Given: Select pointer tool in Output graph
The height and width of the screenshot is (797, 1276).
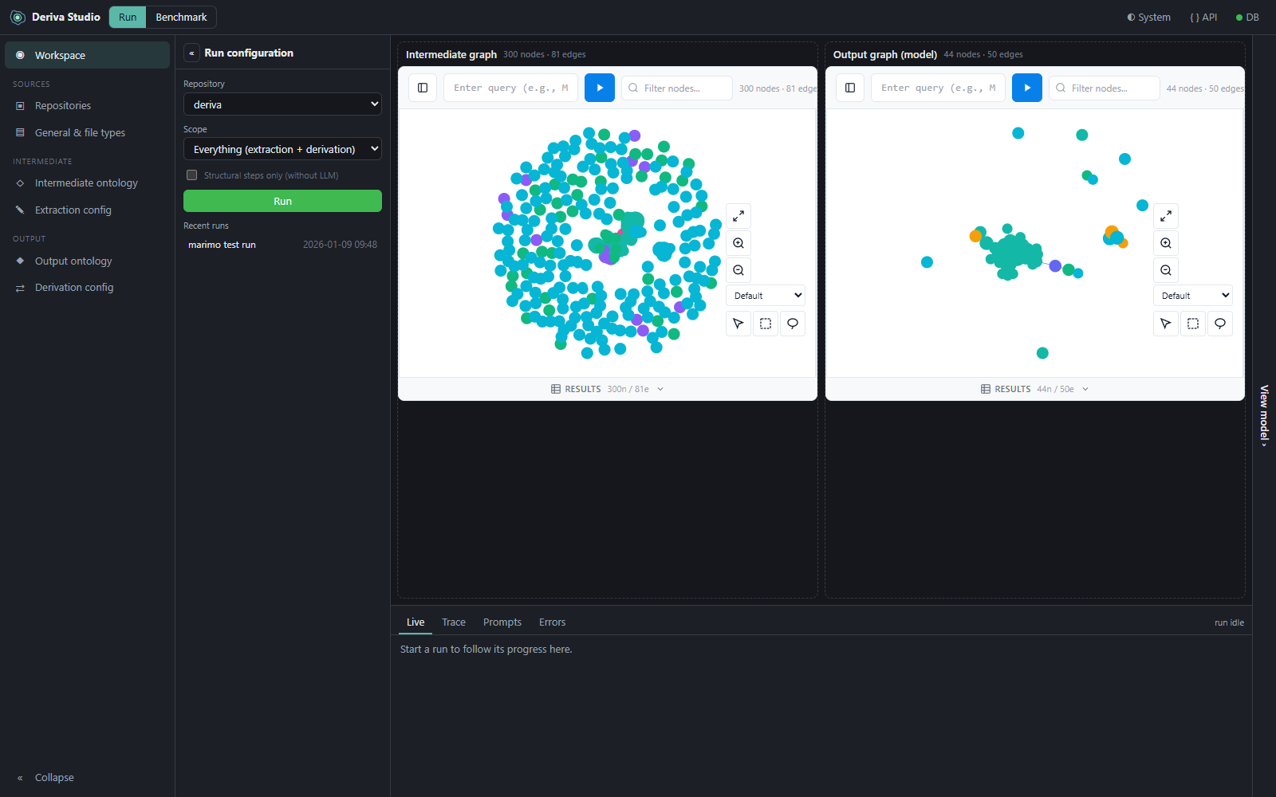Looking at the screenshot, I should click(1166, 324).
